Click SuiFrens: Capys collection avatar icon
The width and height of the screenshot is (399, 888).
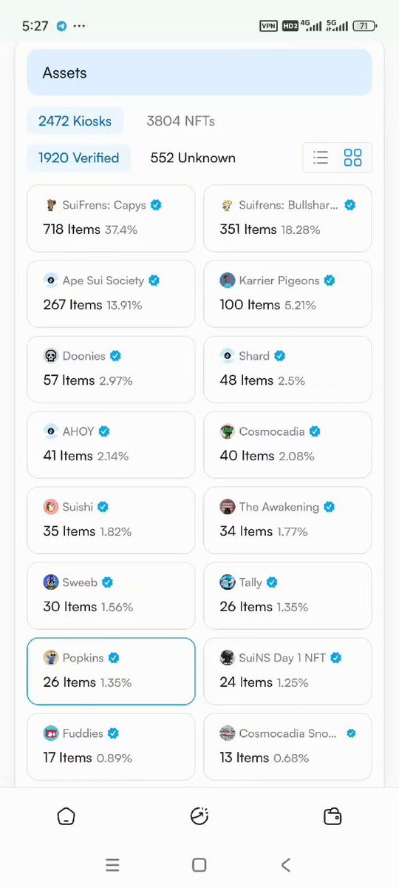click(x=51, y=205)
